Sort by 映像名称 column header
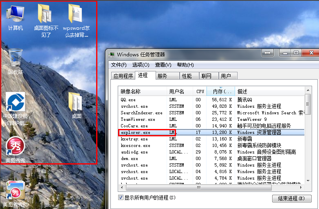Screen dimensions: 319x209 [x=143, y=91]
